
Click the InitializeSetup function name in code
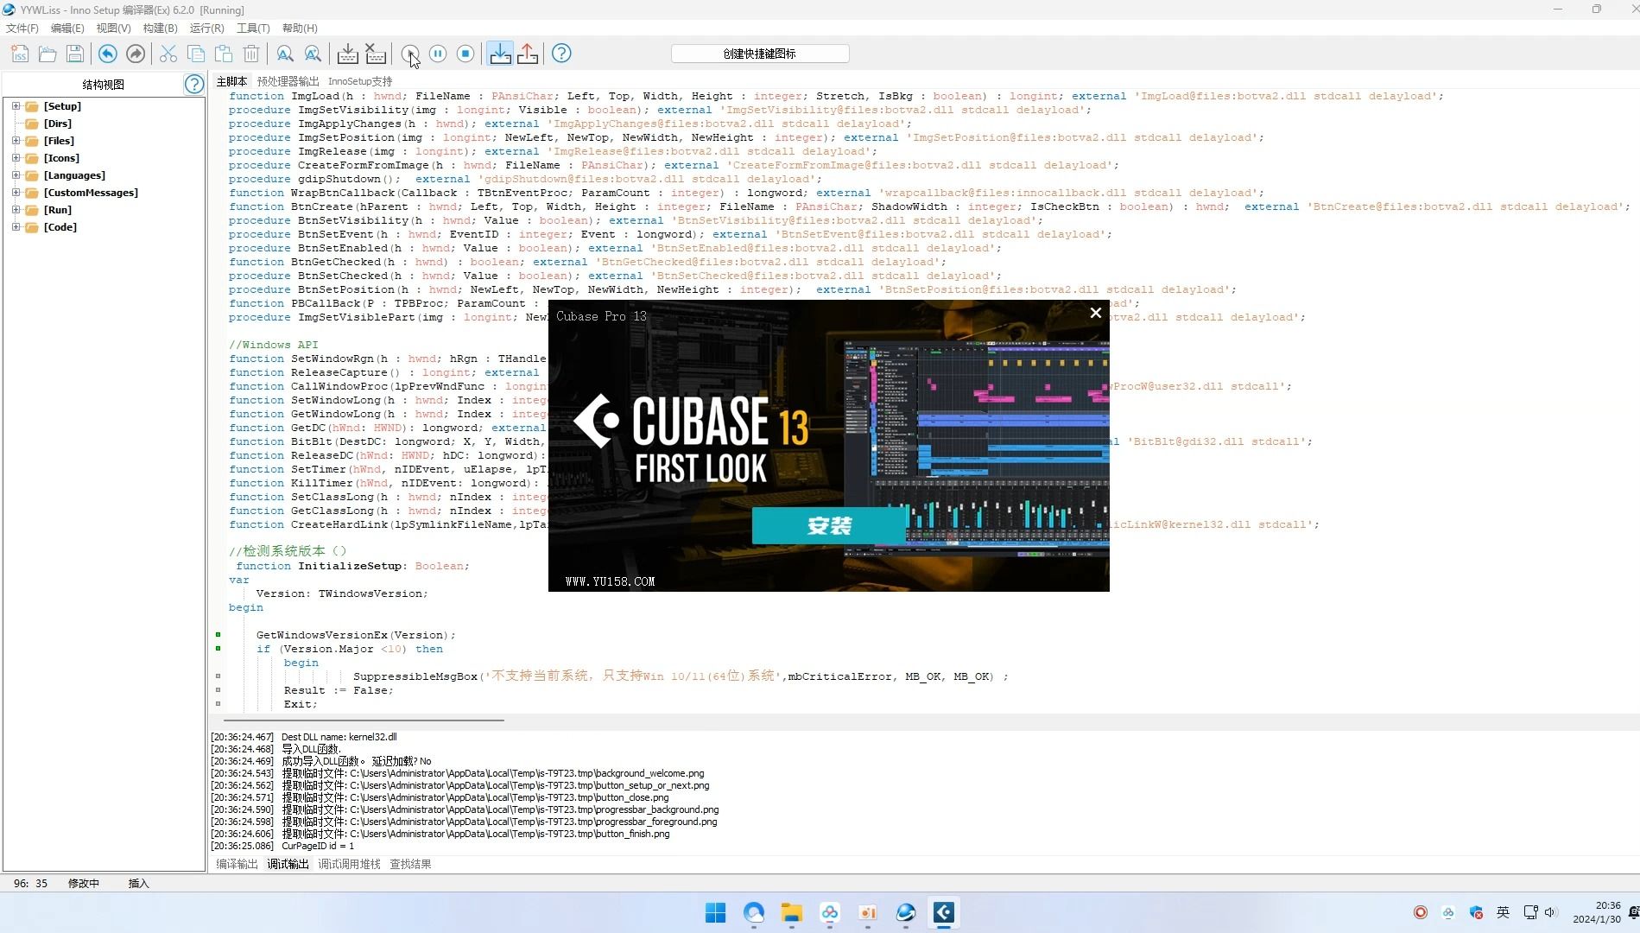(350, 566)
